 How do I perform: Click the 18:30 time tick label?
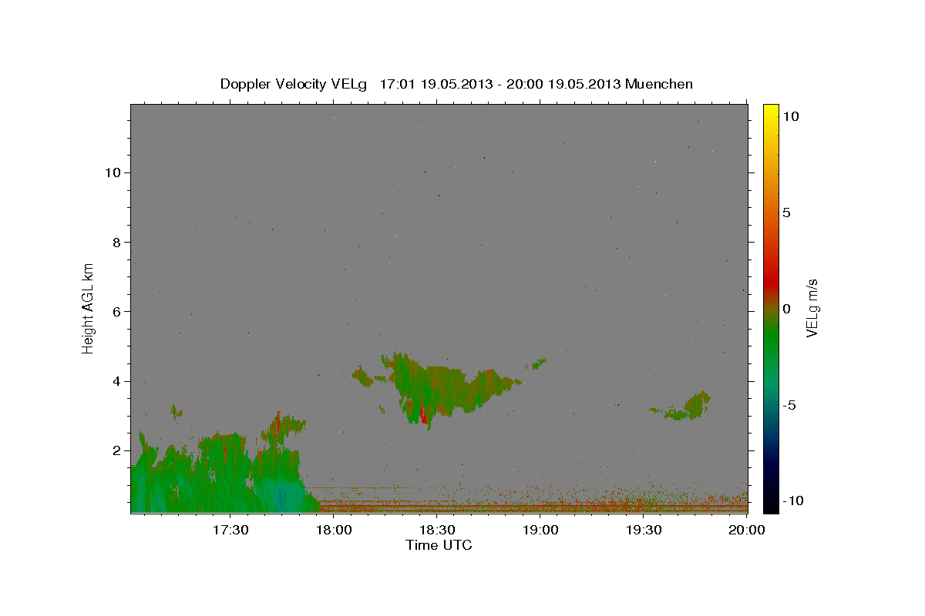(437, 530)
